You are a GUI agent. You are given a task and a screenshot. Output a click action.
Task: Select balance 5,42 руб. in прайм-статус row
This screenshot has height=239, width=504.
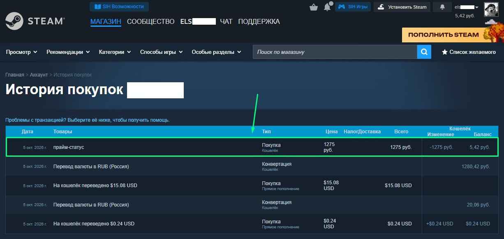point(479,147)
